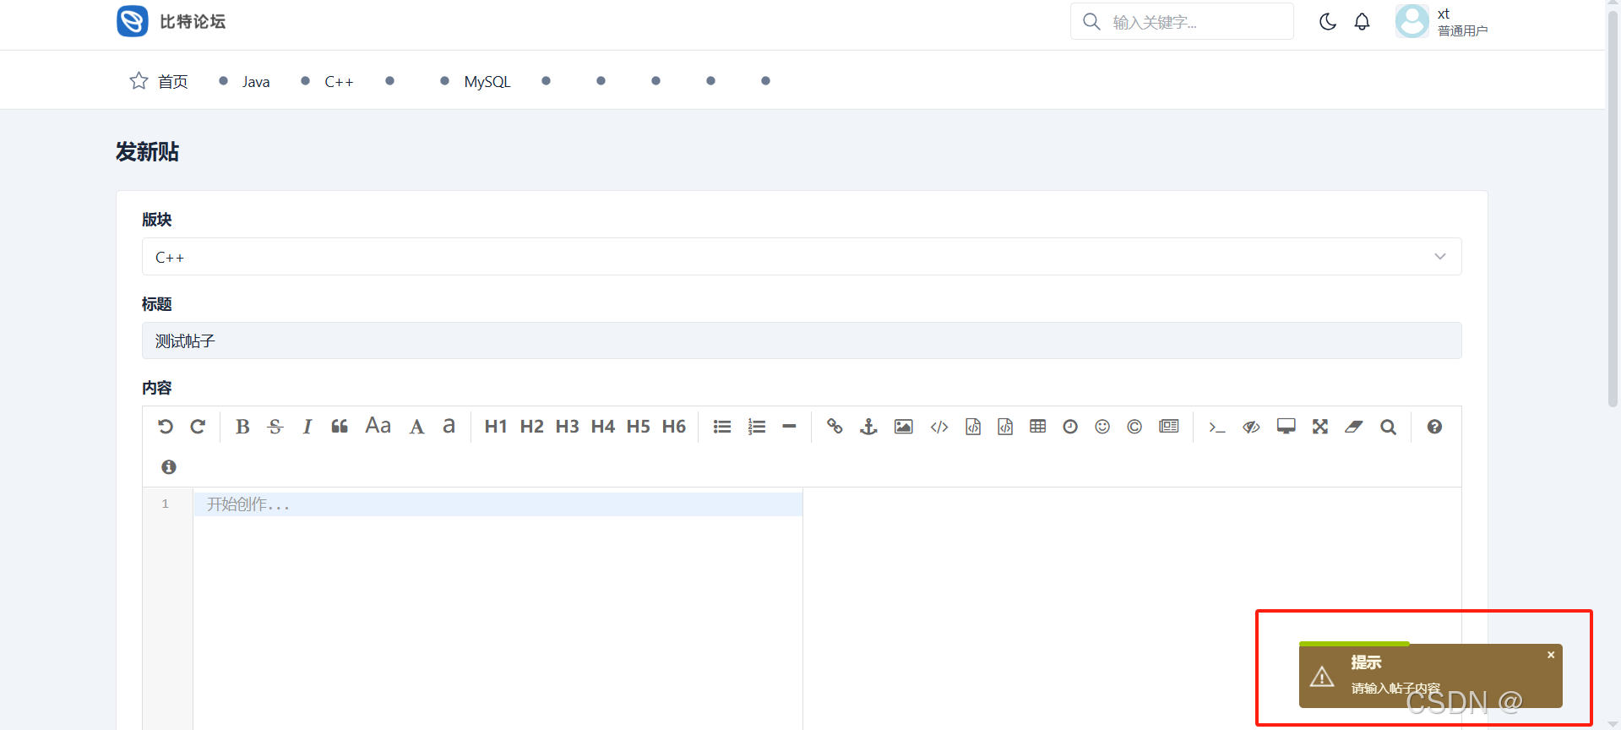
Task: Toggle dark mode moon icon
Action: click(1328, 22)
